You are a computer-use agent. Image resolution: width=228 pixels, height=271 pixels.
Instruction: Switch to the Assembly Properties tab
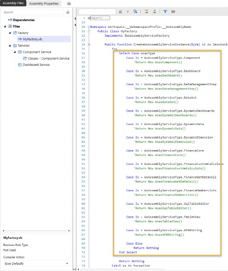(44, 4)
